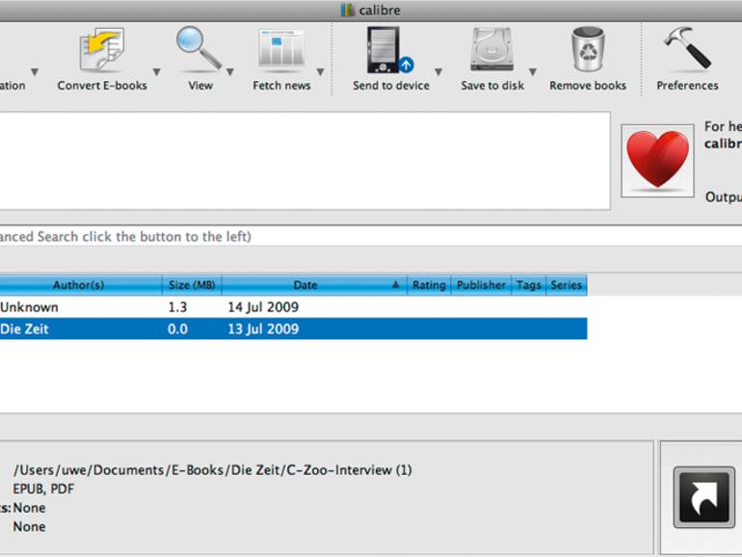Open the book path /Users/uwe/Documents/E-Books link
The height and width of the screenshot is (557, 742).
point(212,470)
